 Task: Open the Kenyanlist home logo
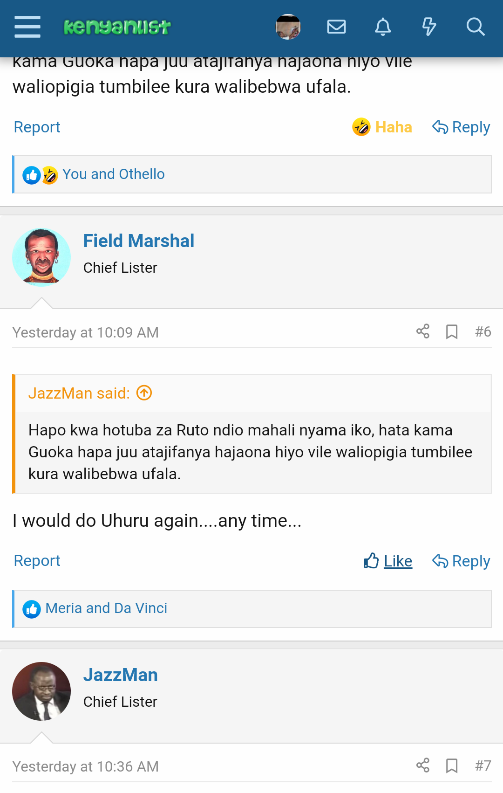[117, 27]
